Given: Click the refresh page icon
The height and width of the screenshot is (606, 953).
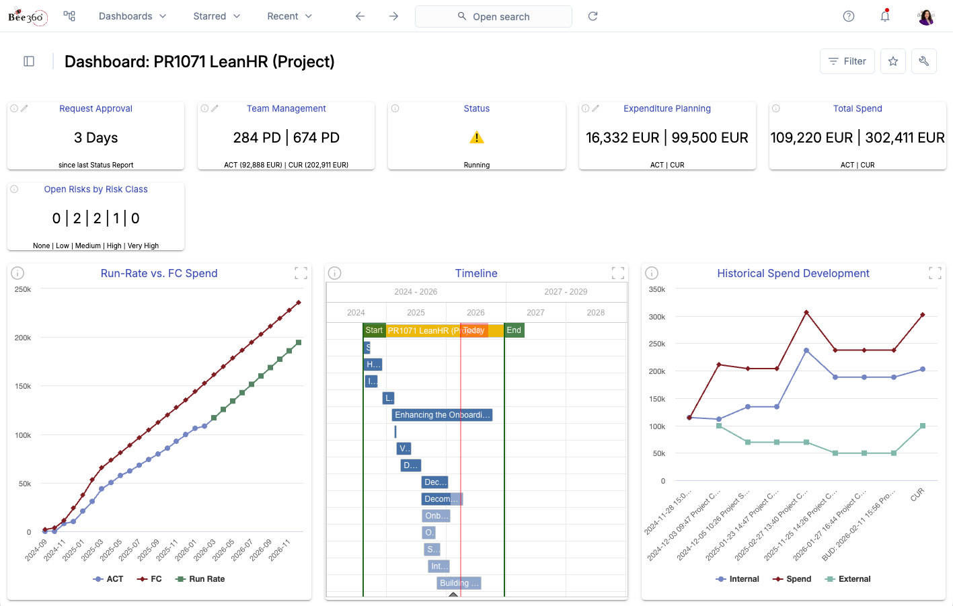Looking at the screenshot, I should pyautogui.click(x=593, y=16).
